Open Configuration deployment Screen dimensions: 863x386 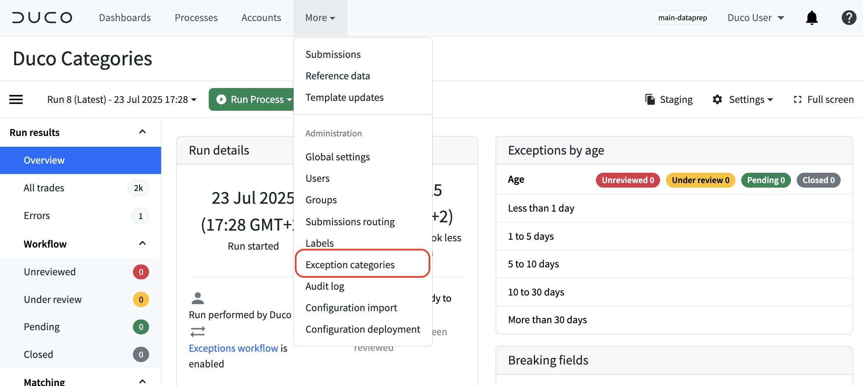click(363, 329)
